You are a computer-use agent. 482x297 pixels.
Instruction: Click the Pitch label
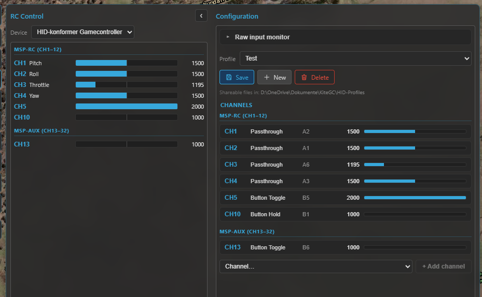pyautogui.click(x=35, y=63)
